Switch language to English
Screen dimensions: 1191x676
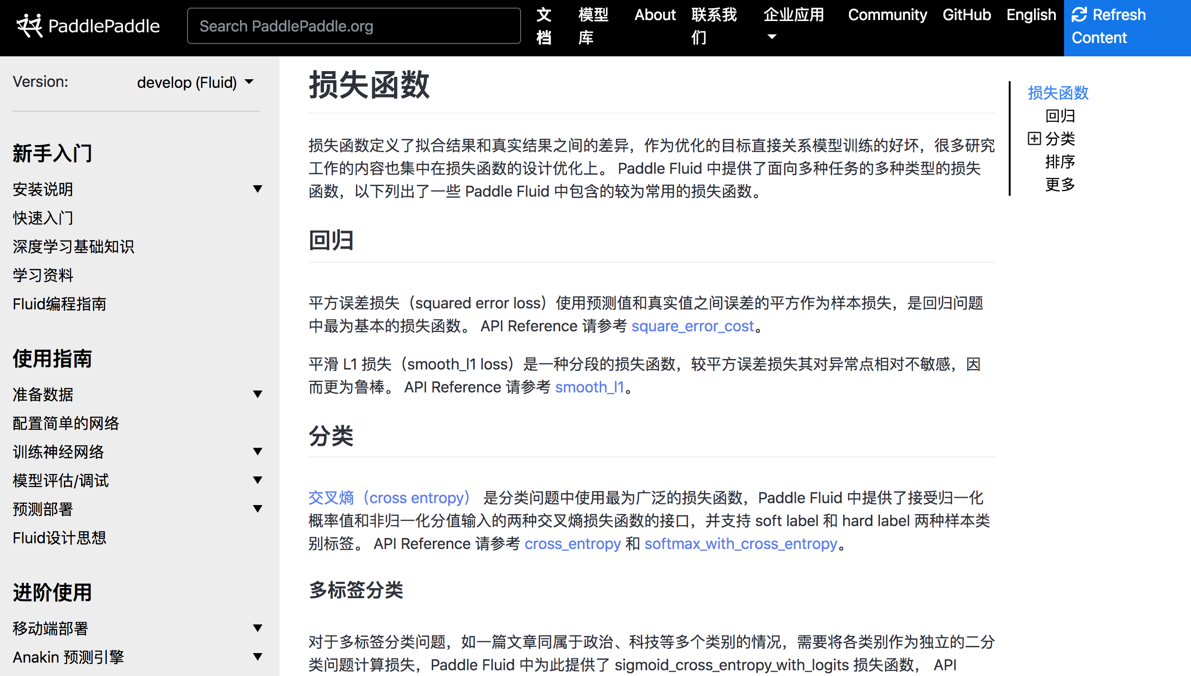(x=1031, y=15)
